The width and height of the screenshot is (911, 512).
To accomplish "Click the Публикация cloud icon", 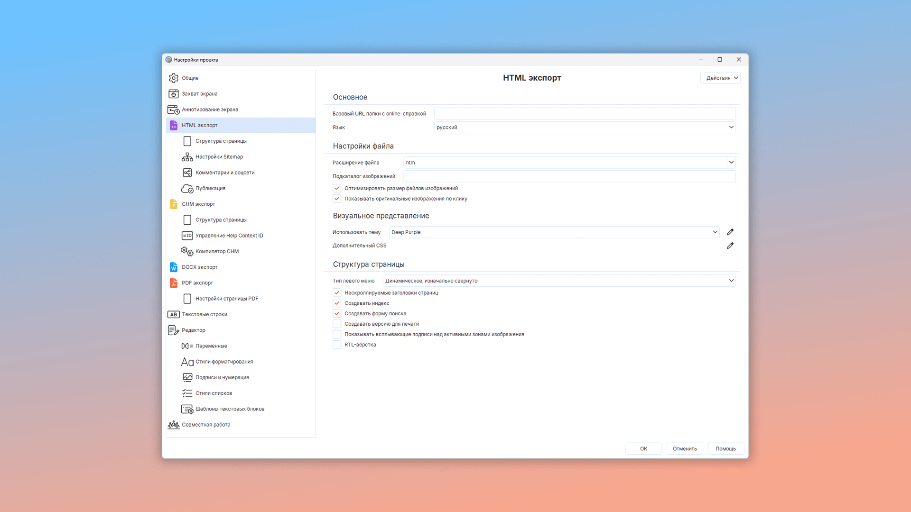I will click(187, 189).
